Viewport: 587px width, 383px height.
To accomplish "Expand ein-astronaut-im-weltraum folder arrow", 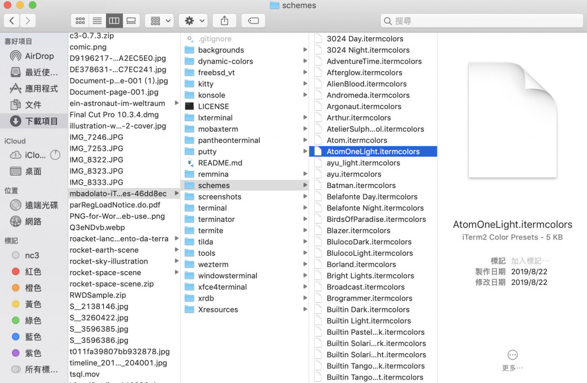I will [x=177, y=103].
